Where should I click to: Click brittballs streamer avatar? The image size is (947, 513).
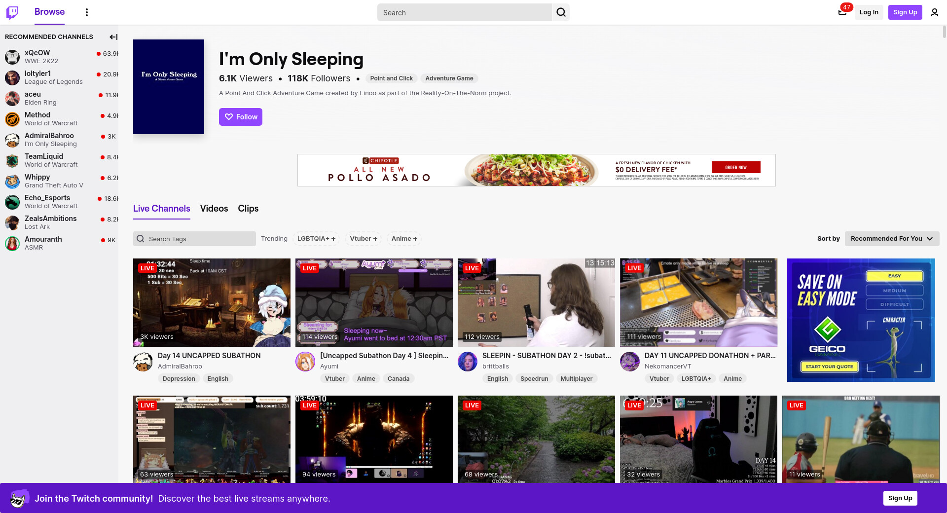tap(468, 362)
